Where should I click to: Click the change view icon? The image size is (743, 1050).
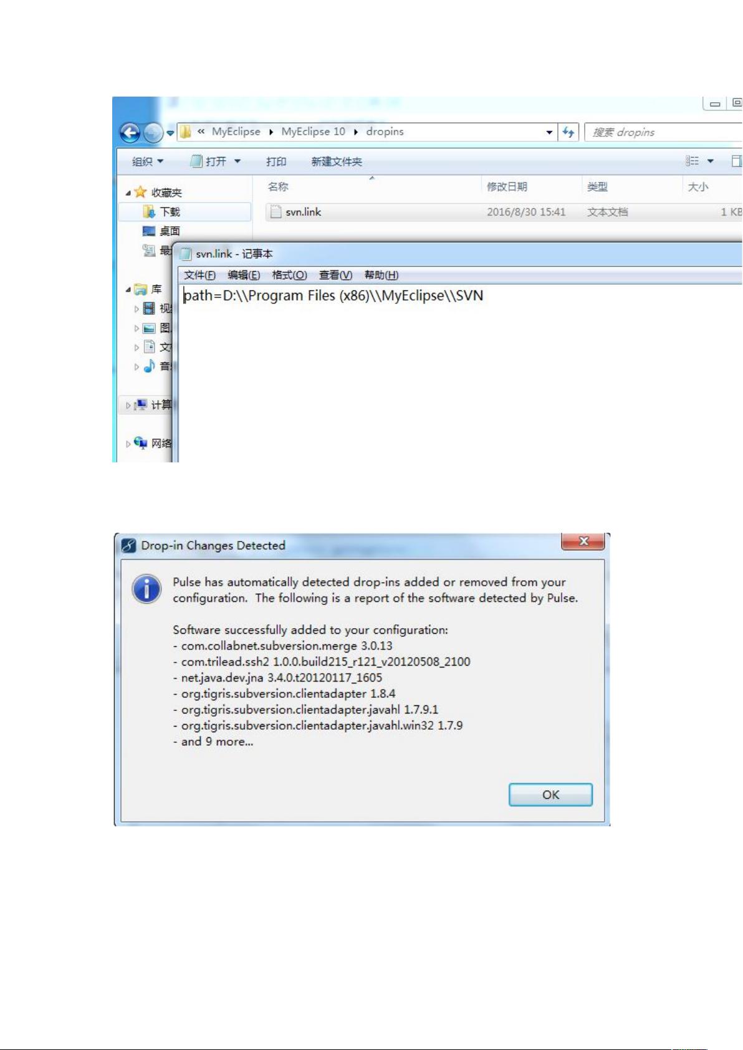point(692,161)
